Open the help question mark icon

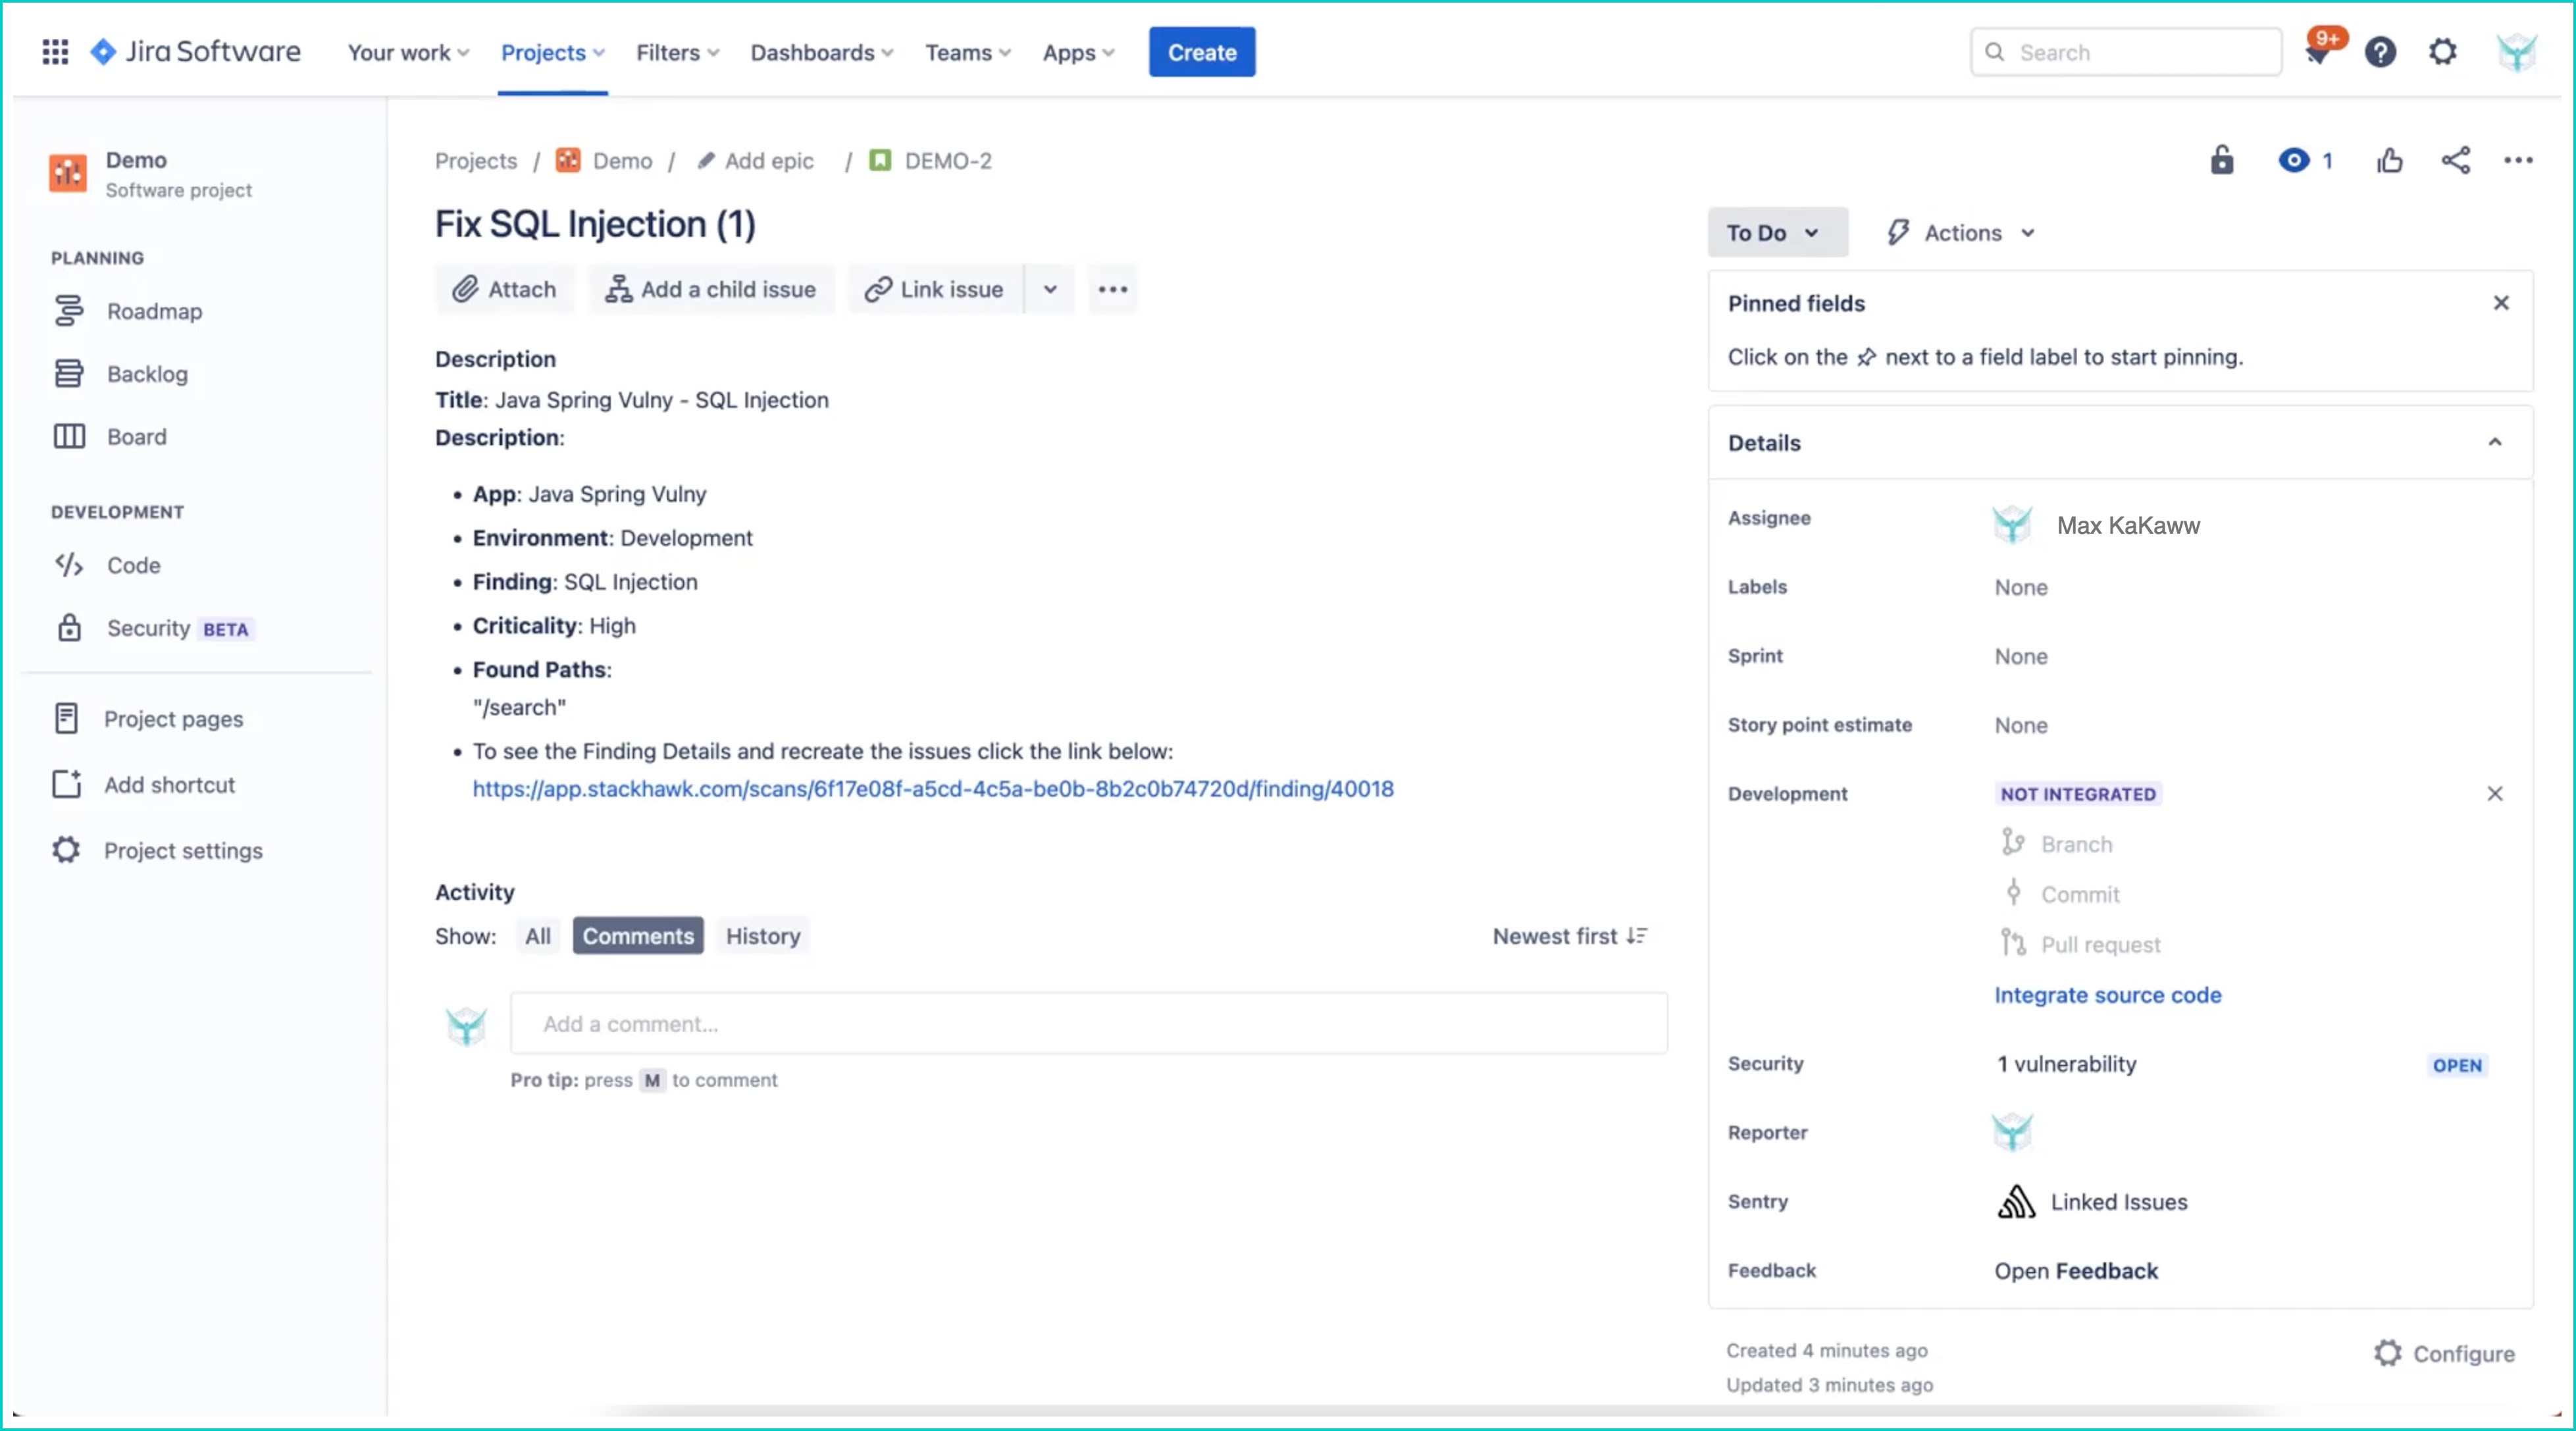(x=2380, y=52)
